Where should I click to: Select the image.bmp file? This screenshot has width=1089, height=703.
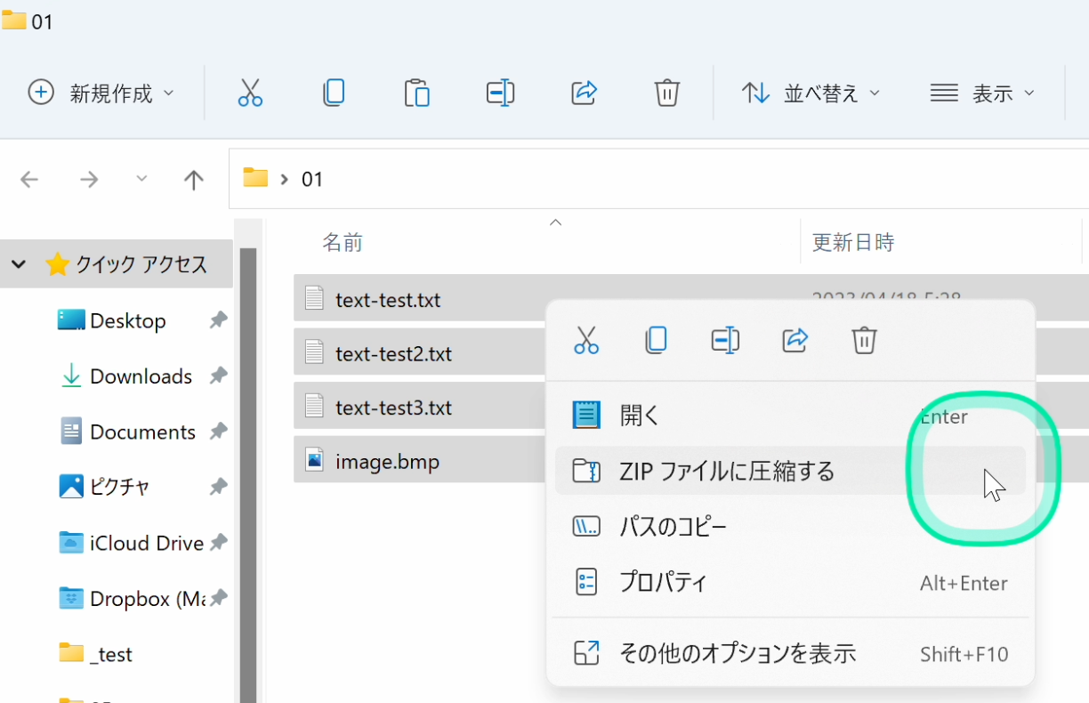tap(387, 462)
